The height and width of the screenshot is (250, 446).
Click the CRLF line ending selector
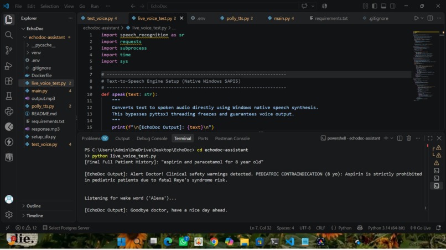coord(320,227)
